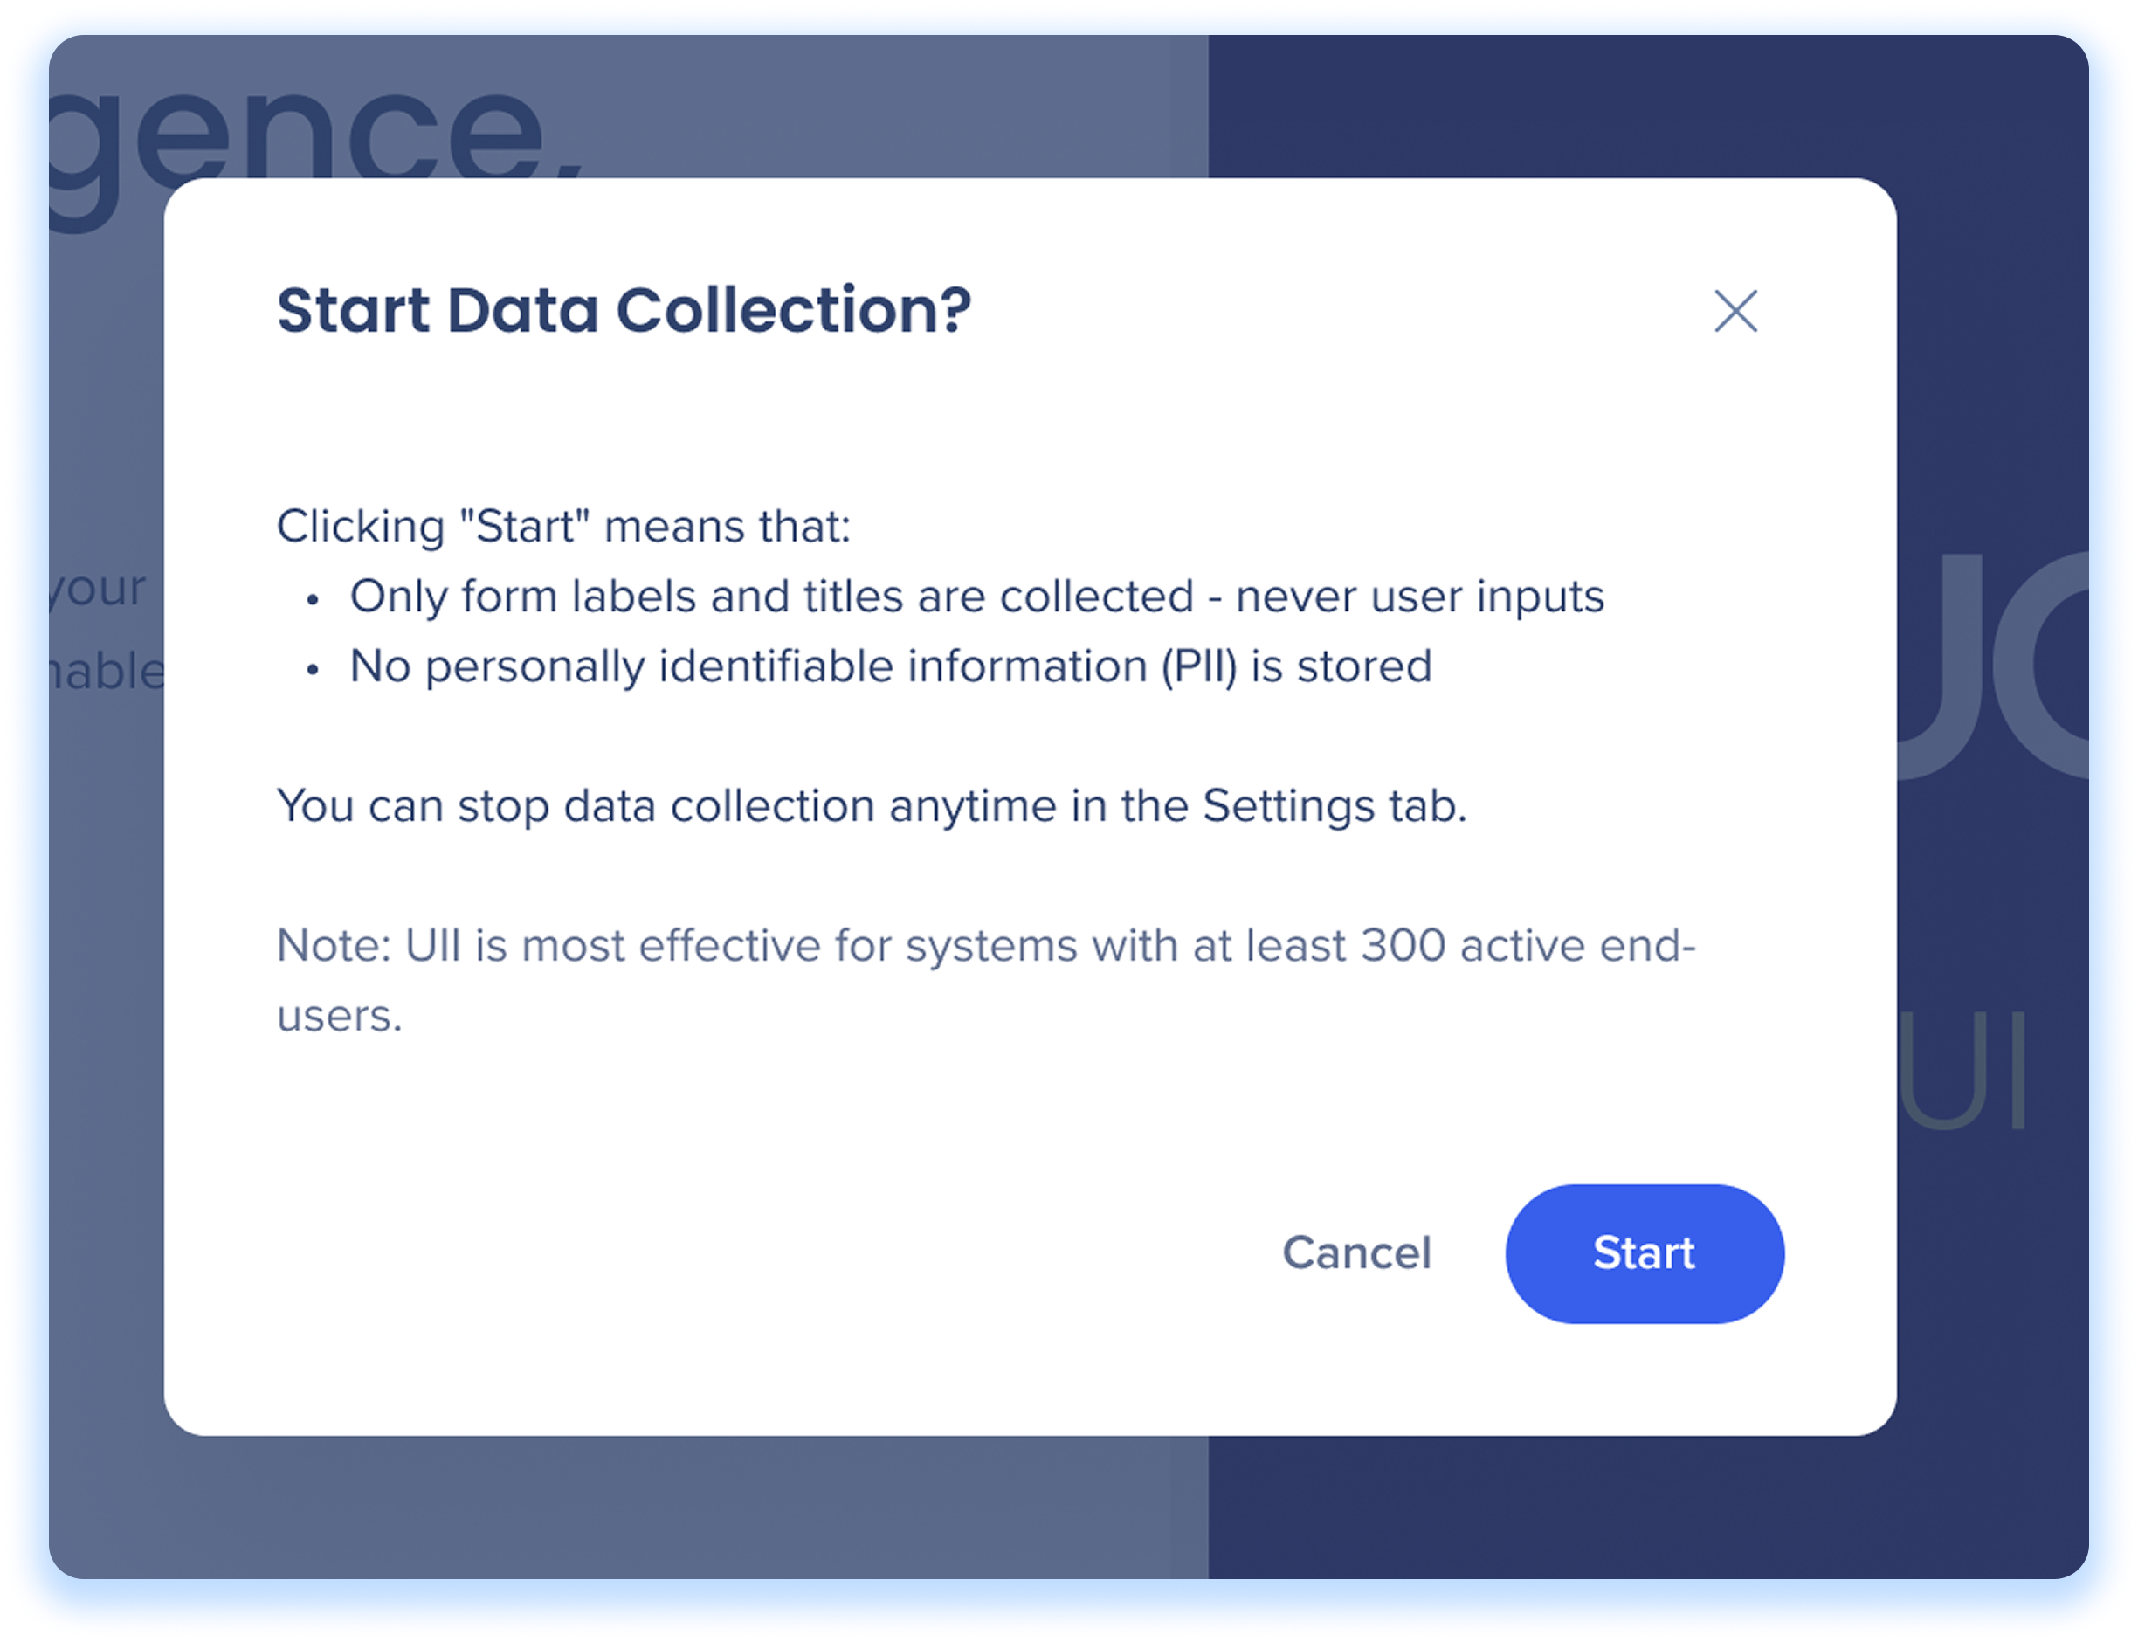This screenshot has height=1642, width=2138.
Task: Click the large faded letters on the dark panel
Action: click(1993, 665)
